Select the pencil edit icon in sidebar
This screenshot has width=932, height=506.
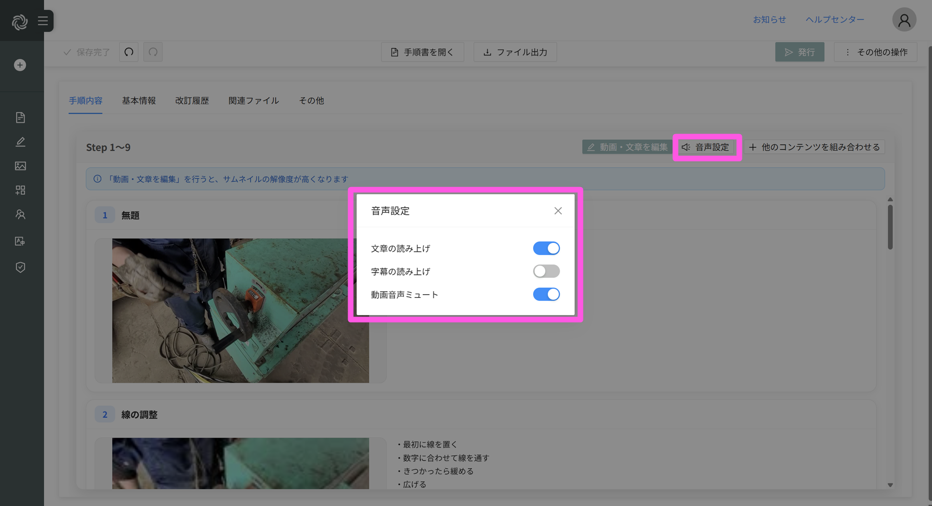coord(20,142)
